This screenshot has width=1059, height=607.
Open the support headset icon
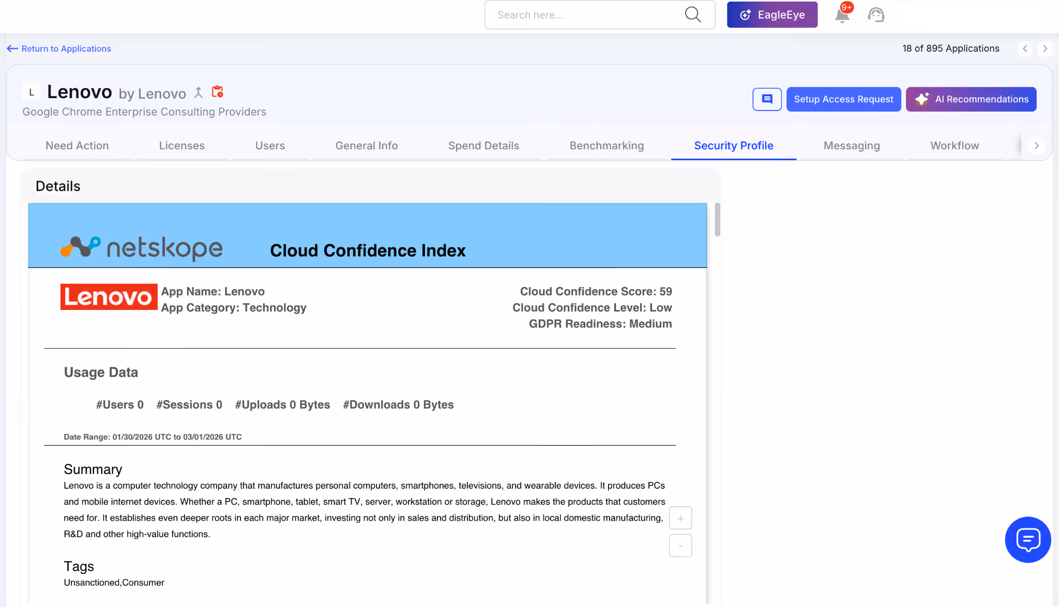876,15
